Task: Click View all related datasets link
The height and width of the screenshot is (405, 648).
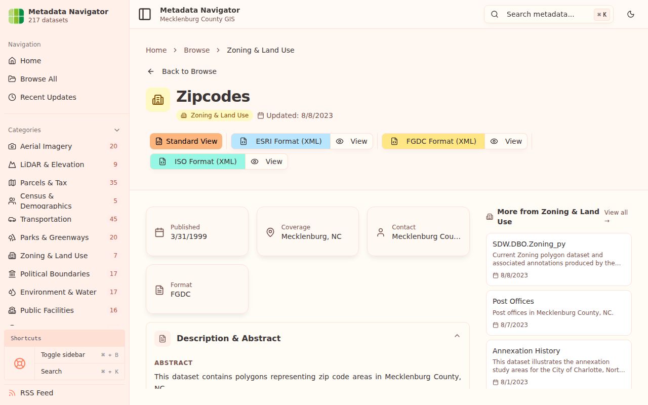Action: [616, 217]
